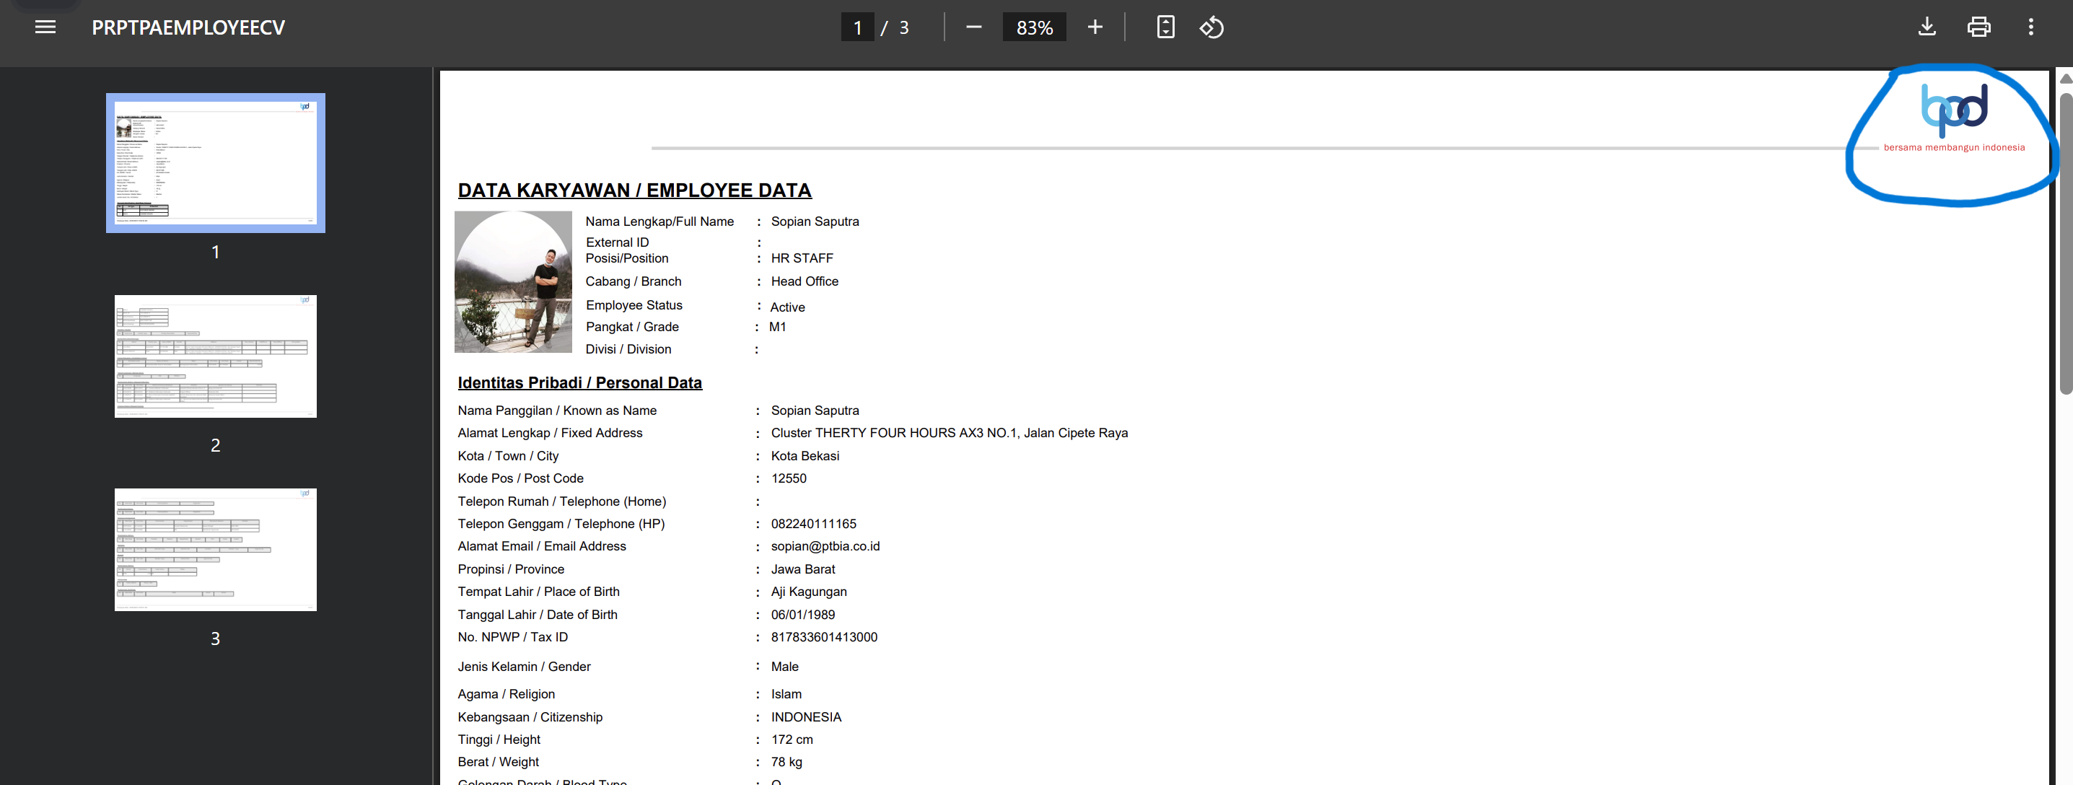Image resolution: width=2073 pixels, height=785 pixels.
Task: Click the INDONESIA citizenship value
Action: point(805,717)
